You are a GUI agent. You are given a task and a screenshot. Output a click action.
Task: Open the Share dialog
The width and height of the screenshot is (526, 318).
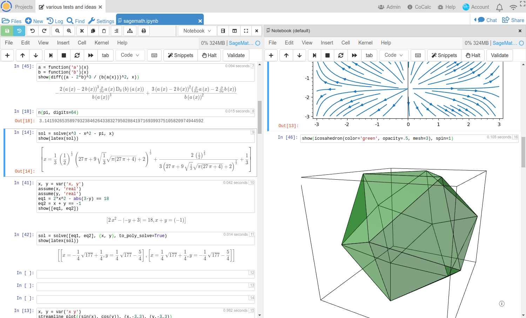513,20
